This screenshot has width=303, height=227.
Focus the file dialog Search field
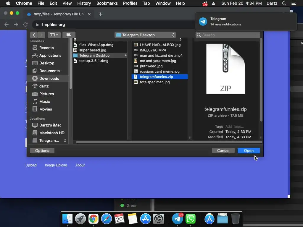[x=228, y=35]
